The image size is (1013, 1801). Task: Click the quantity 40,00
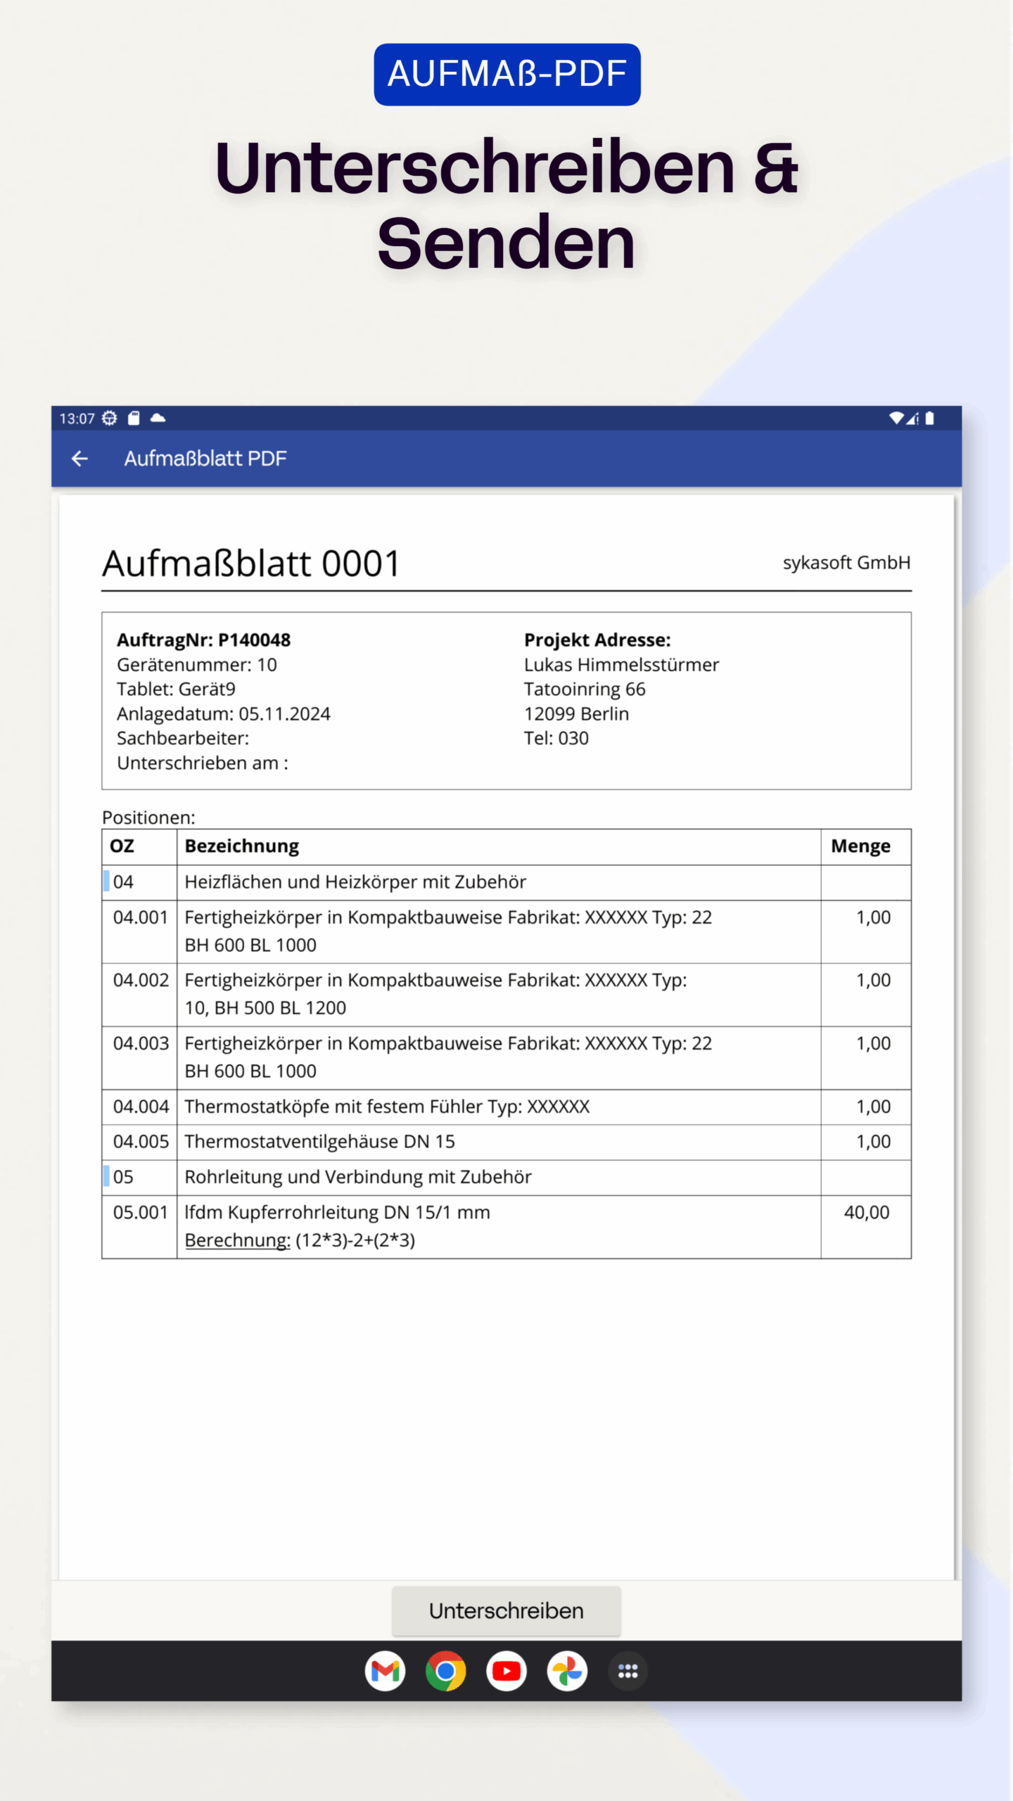tap(867, 1212)
